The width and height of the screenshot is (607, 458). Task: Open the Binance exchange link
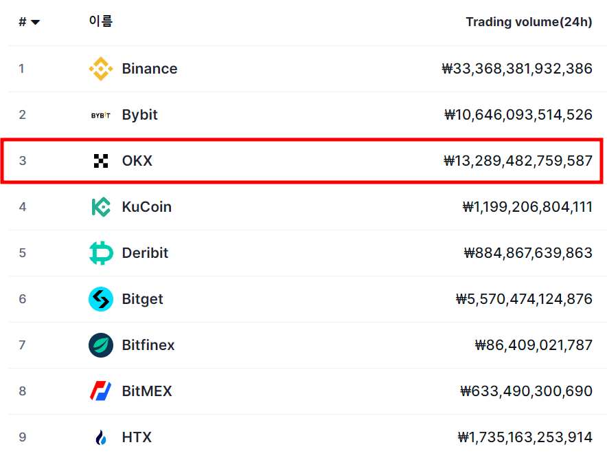tap(150, 69)
